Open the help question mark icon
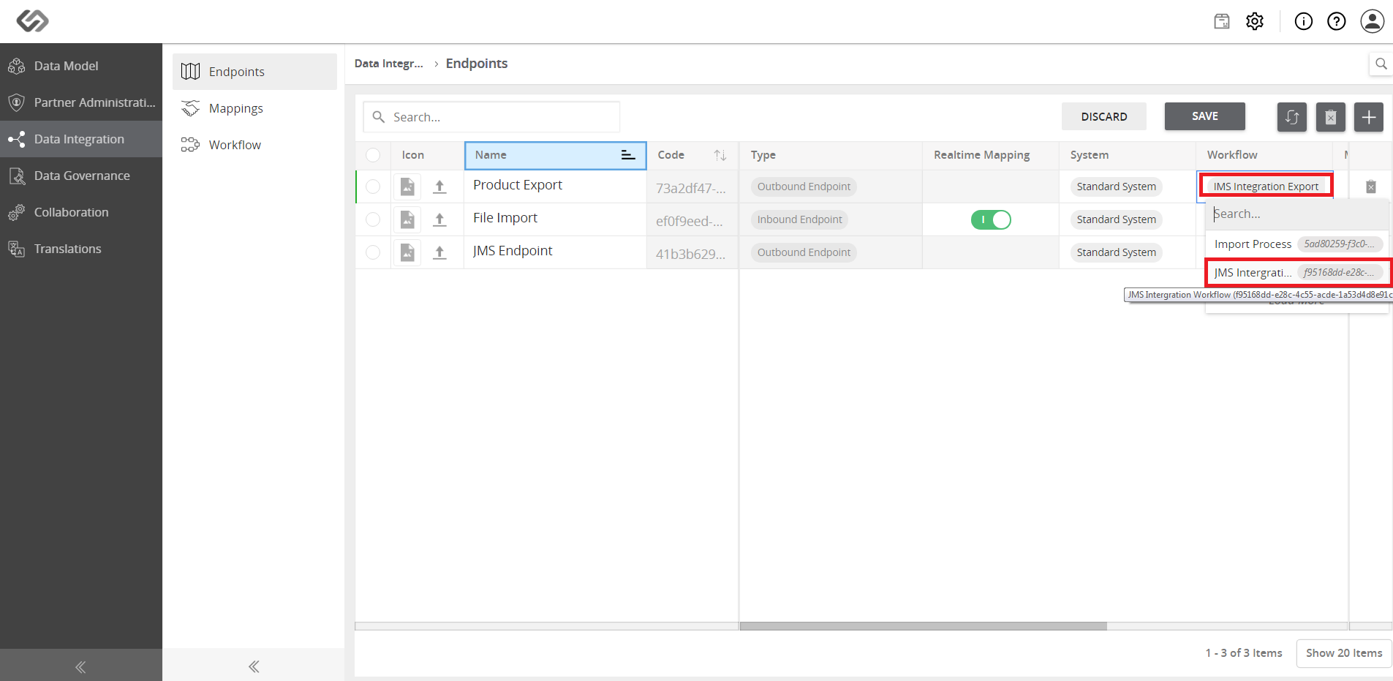The height and width of the screenshot is (681, 1393). [1337, 21]
